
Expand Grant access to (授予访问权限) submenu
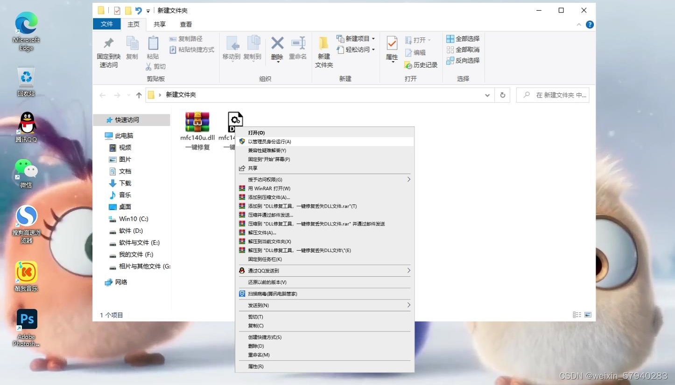point(324,180)
